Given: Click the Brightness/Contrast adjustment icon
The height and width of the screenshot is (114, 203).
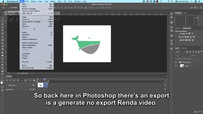Looking at the screenshot, I should click(x=181, y=34).
